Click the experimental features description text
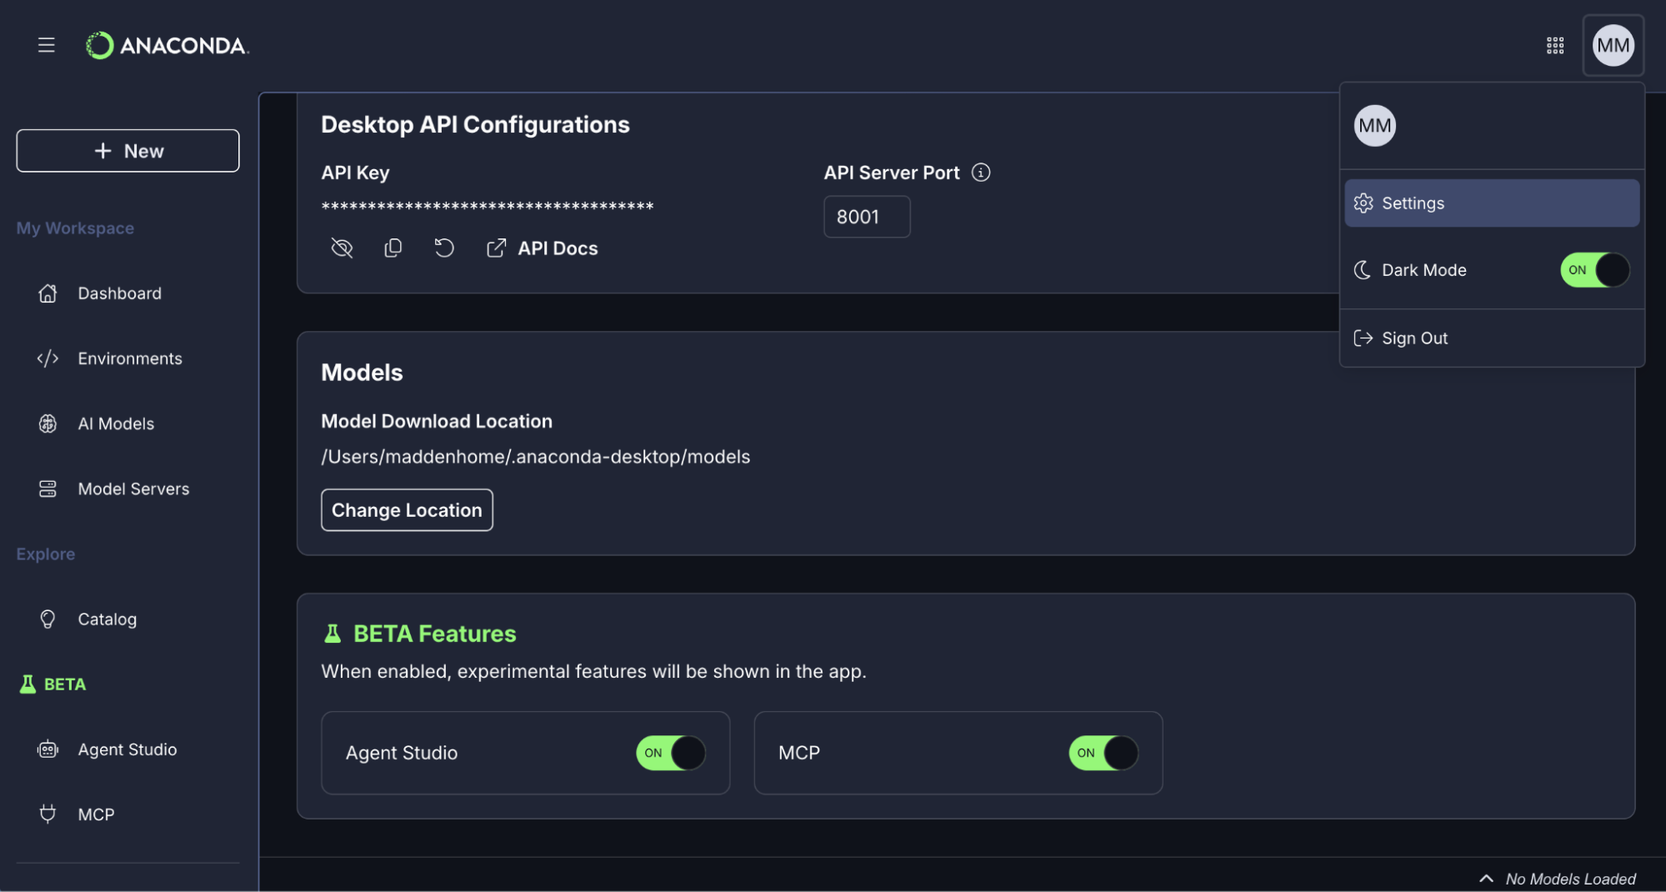 593,671
